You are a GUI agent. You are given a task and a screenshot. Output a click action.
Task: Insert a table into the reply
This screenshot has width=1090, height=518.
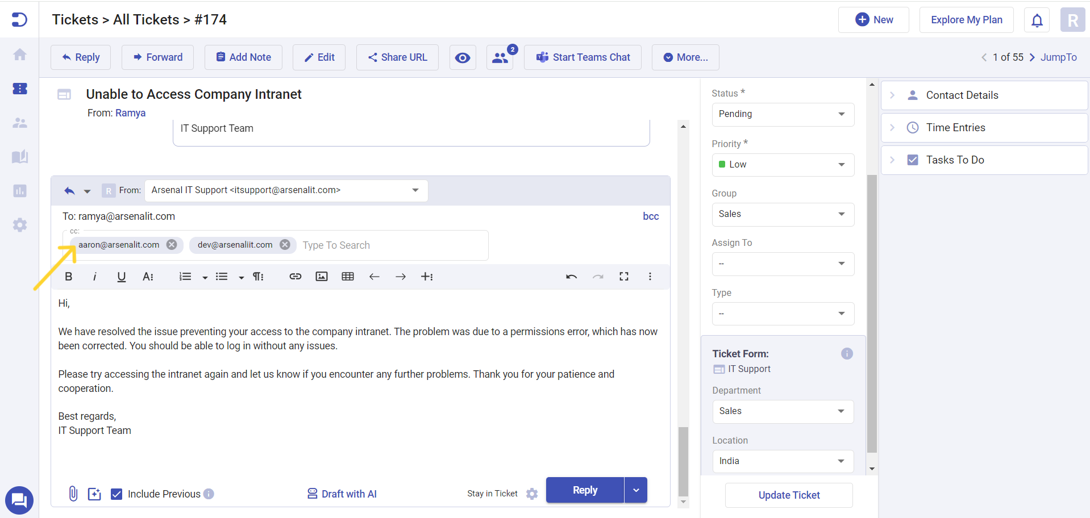(348, 277)
